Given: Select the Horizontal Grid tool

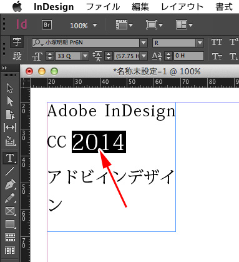Looking at the screenshot, I should tap(10, 237).
